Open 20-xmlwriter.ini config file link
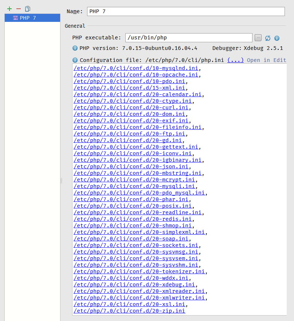294x321 pixels. point(139,297)
